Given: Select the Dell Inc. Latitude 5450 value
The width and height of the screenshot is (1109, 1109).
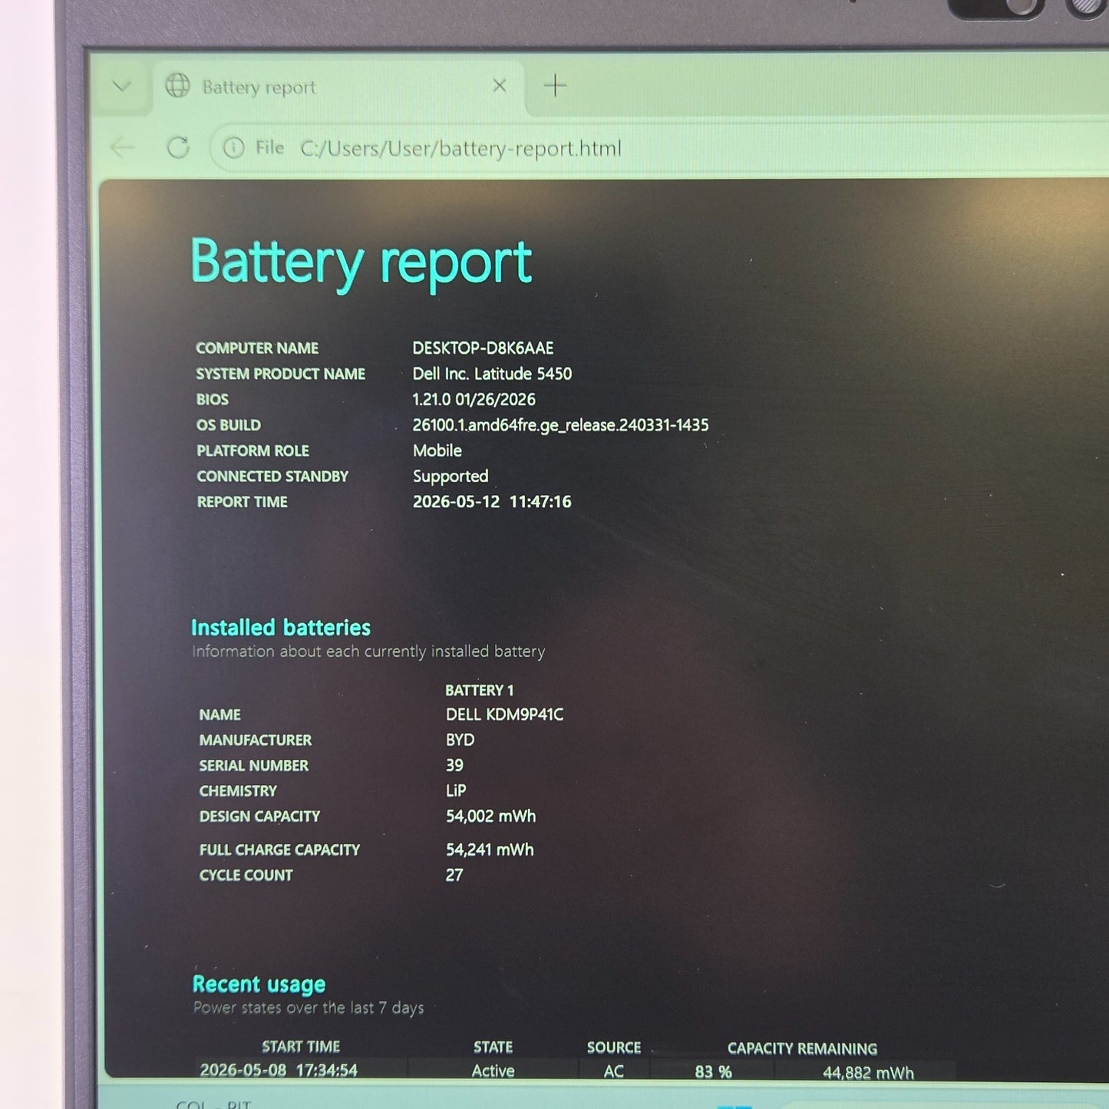Looking at the screenshot, I should (492, 374).
